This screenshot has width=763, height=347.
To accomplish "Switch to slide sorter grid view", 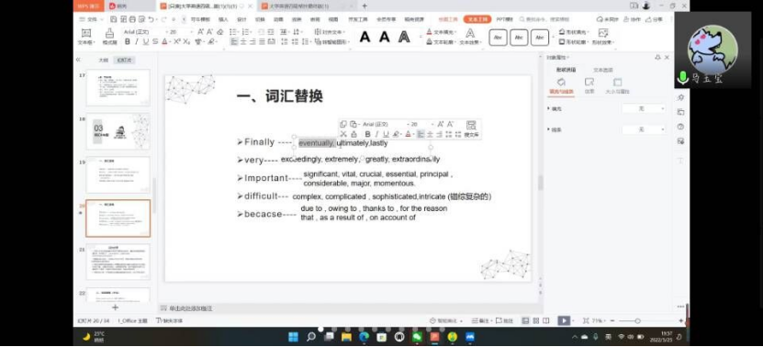I will (x=536, y=320).
